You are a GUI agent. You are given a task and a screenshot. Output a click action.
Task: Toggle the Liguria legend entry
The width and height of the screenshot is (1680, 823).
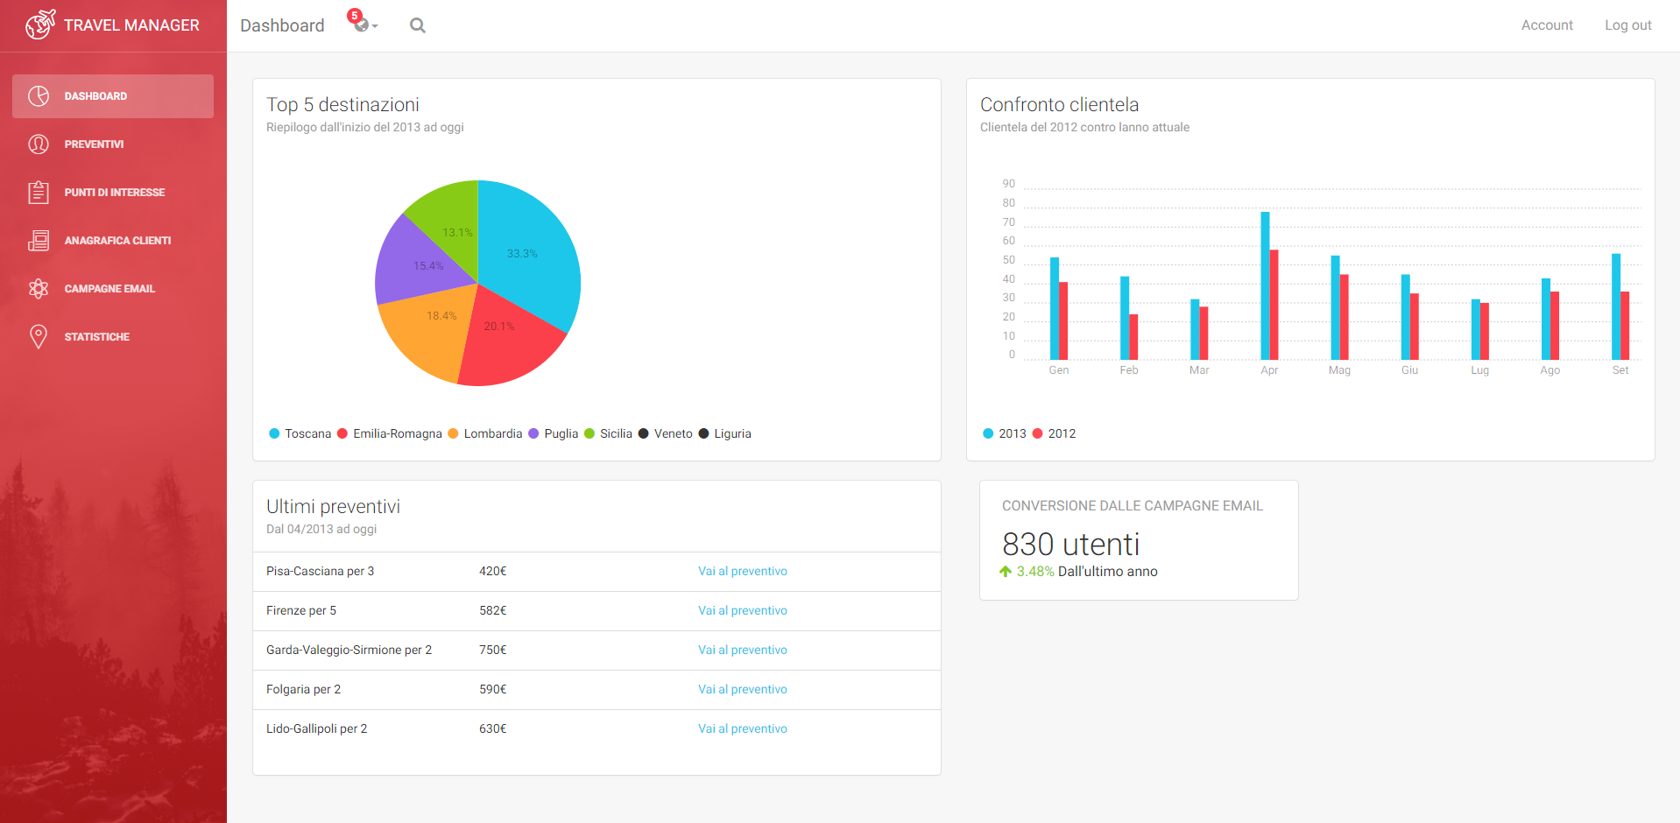724,433
